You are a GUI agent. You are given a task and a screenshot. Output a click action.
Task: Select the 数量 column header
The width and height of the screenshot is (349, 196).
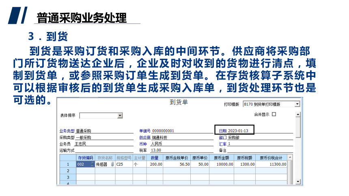[x=155, y=158]
